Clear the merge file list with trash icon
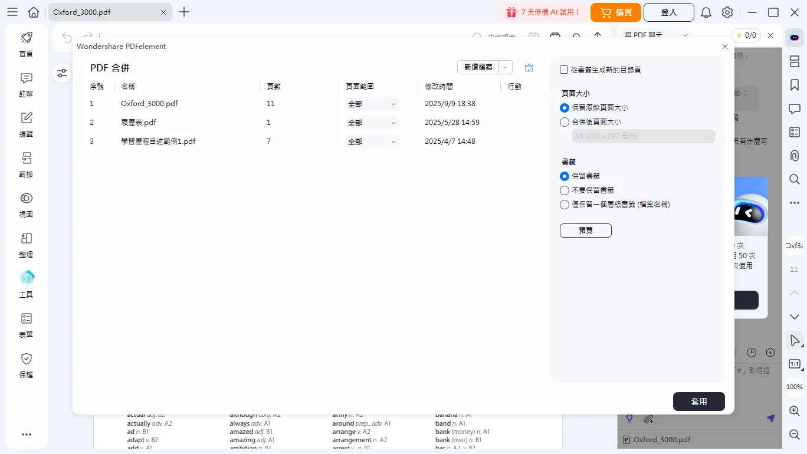 click(529, 67)
